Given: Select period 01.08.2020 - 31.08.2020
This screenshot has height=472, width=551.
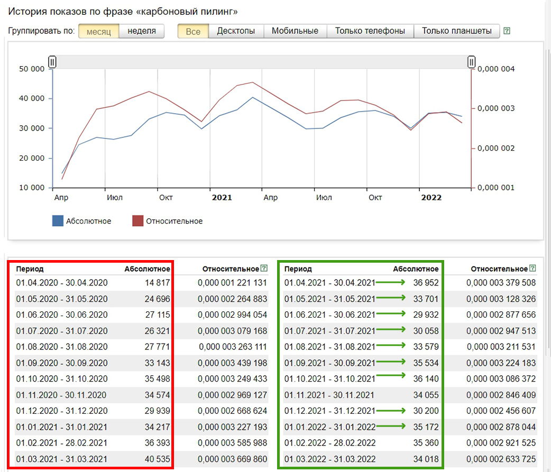Looking at the screenshot, I should coord(62,347).
